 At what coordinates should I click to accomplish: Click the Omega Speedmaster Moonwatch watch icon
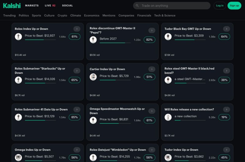93,120
